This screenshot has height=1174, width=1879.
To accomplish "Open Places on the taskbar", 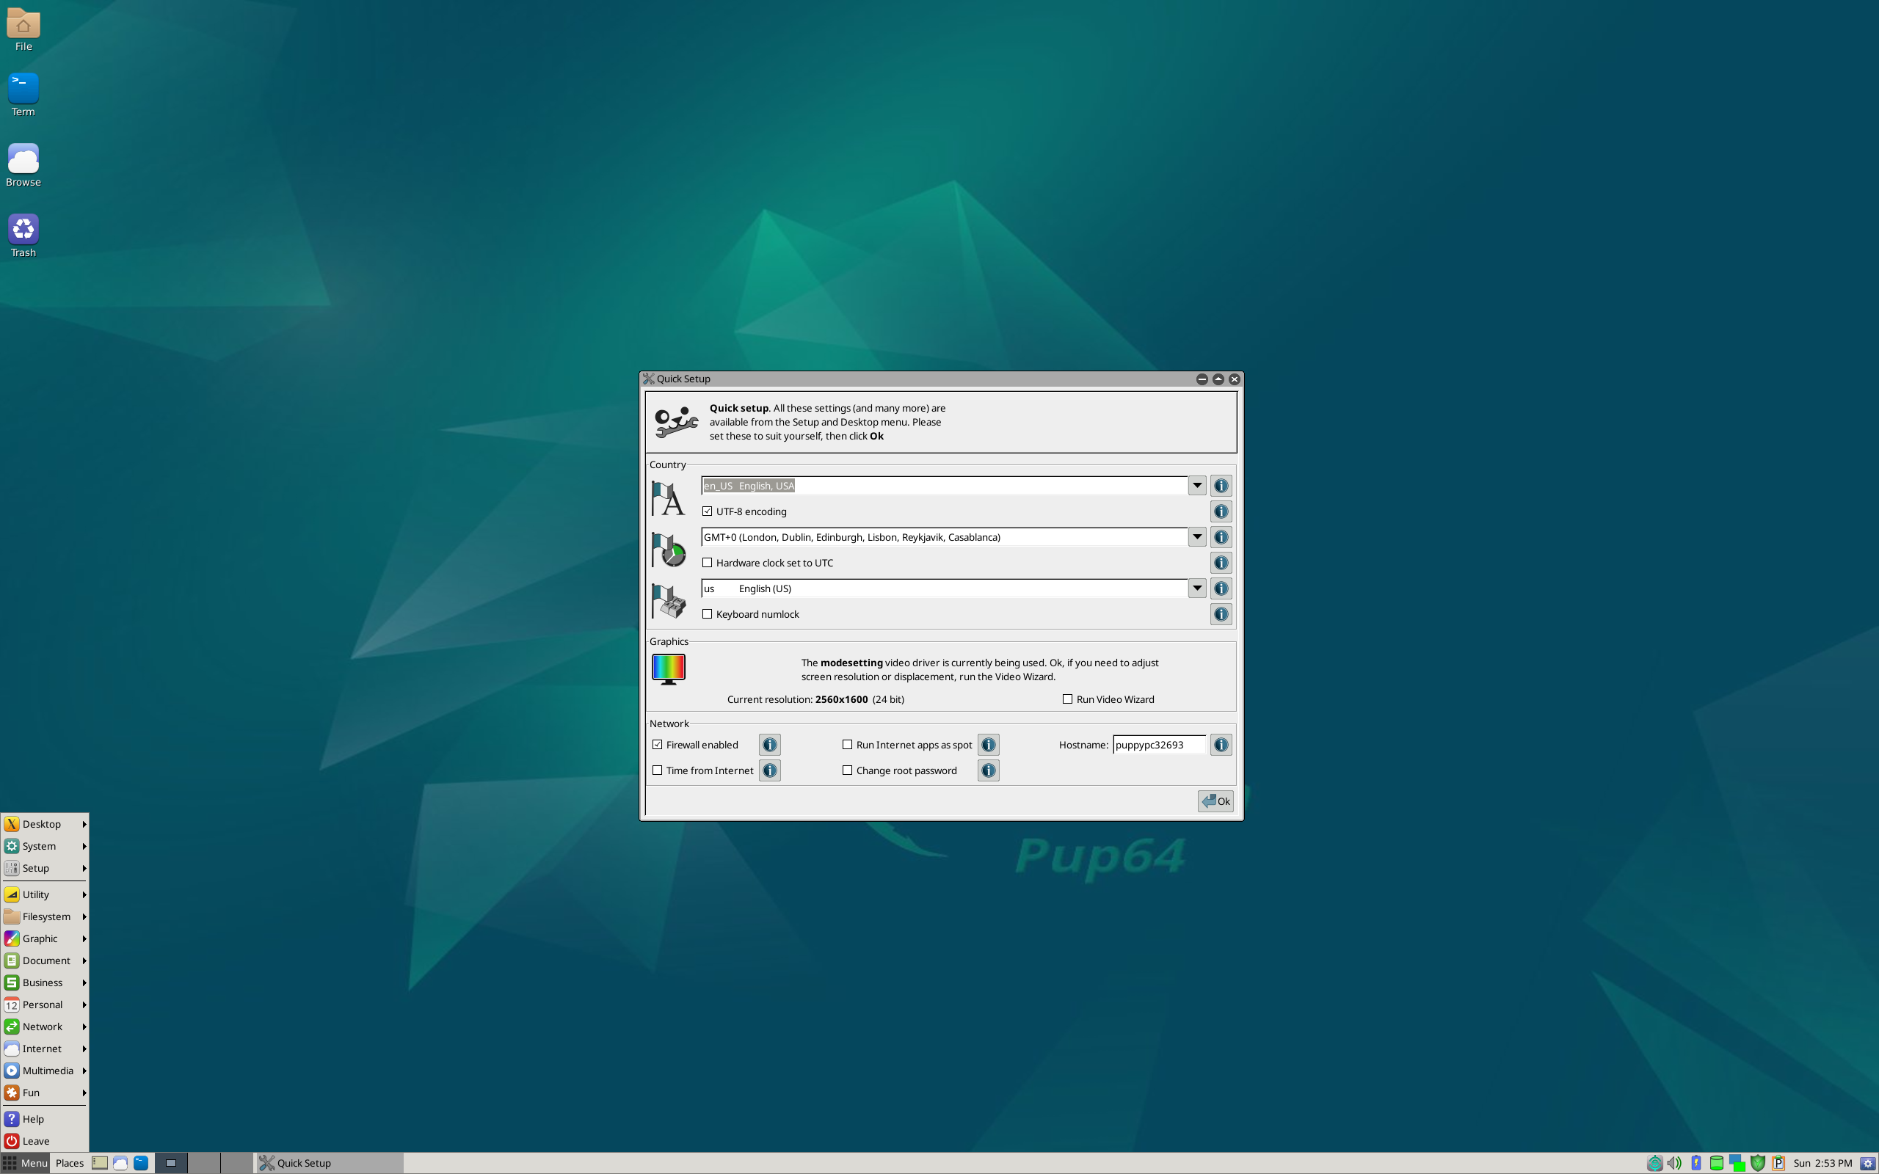I will click(x=69, y=1162).
